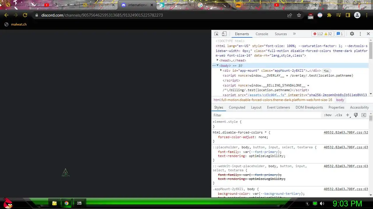The width and height of the screenshot is (373, 209).
Task: View site information padlock icon
Action: 36,15
